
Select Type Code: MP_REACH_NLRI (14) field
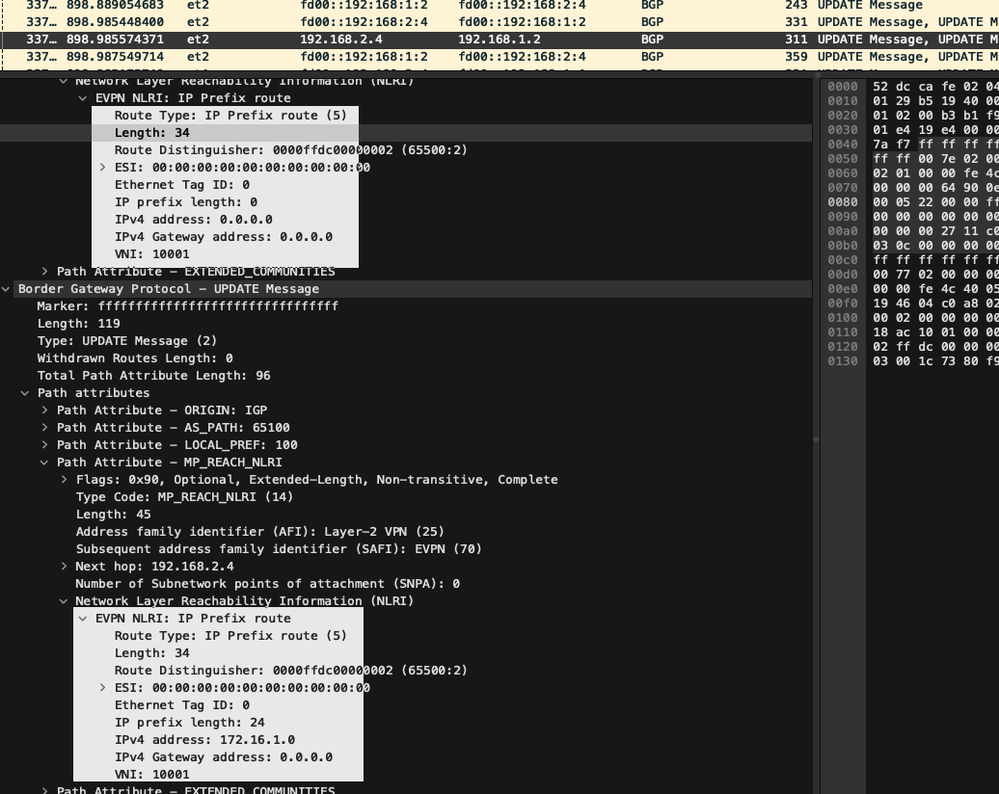(184, 497)
